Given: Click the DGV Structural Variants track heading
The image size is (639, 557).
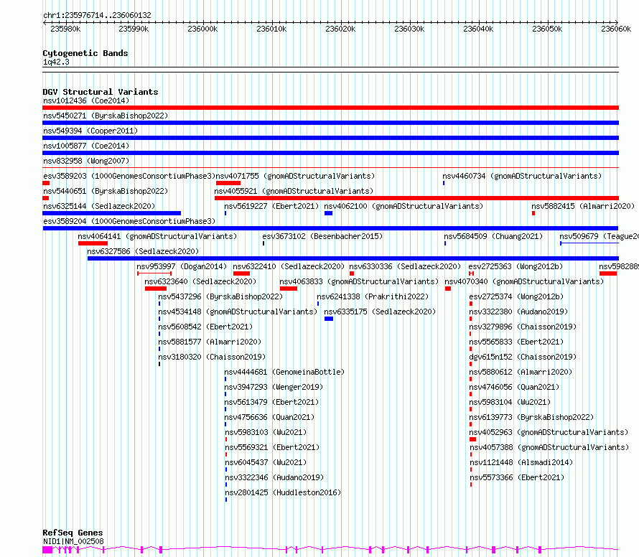Looking at the screenshot, I should click(x=101, y=92).
